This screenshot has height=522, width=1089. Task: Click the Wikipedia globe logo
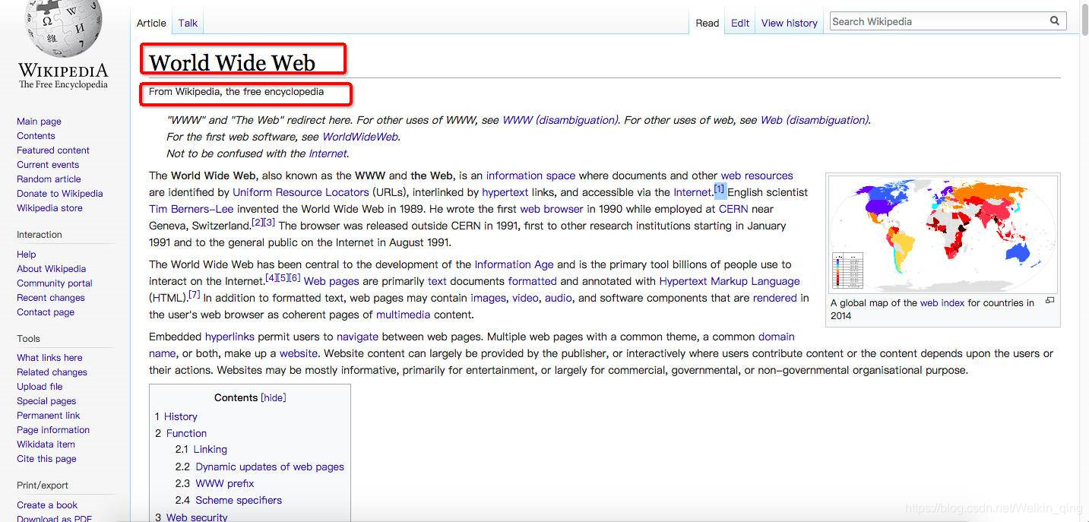(62, 29)
